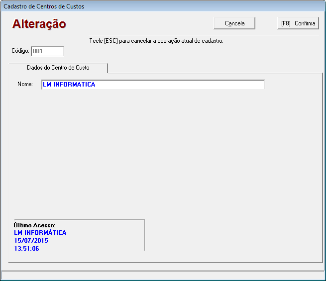Click the ESC cancel instruction text
The height and width of the screenshot is (281, 326).
156,41
